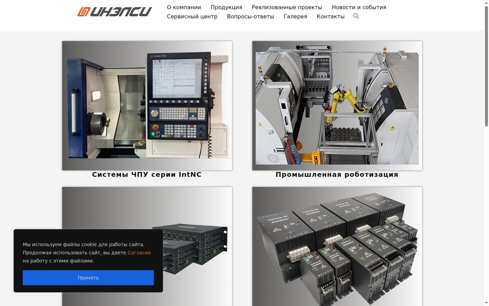Click the scrollbar down arrow
Viewport: 489px width, 306px height.
(486, 303)
